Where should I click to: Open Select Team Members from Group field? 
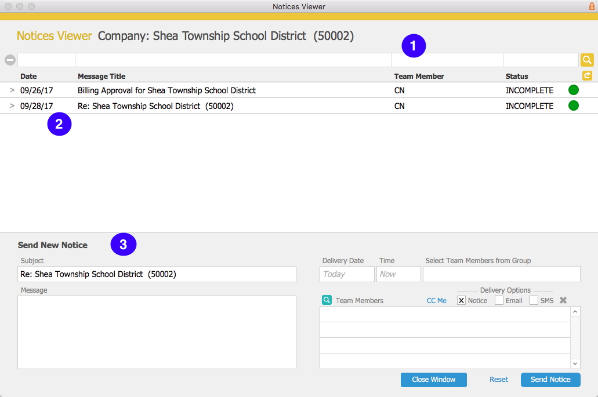502,274
